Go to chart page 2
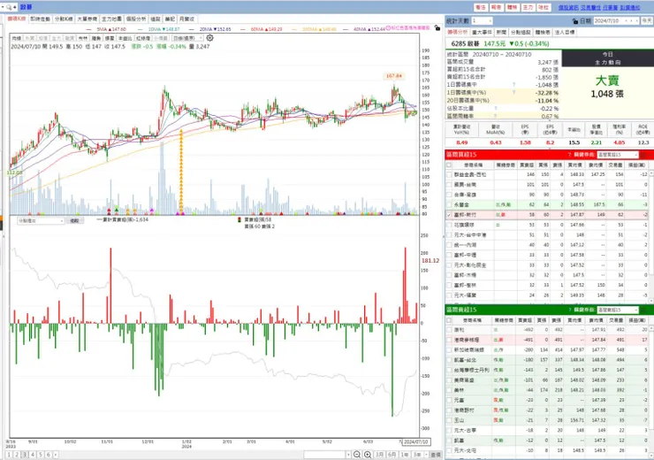654x460 pixels. pyautogui.click(x=17, y=455)
